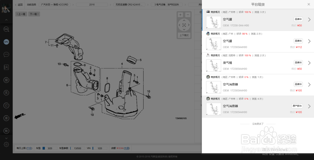
Task: Pan the diagram down arrow
Action: click(184, 29)
